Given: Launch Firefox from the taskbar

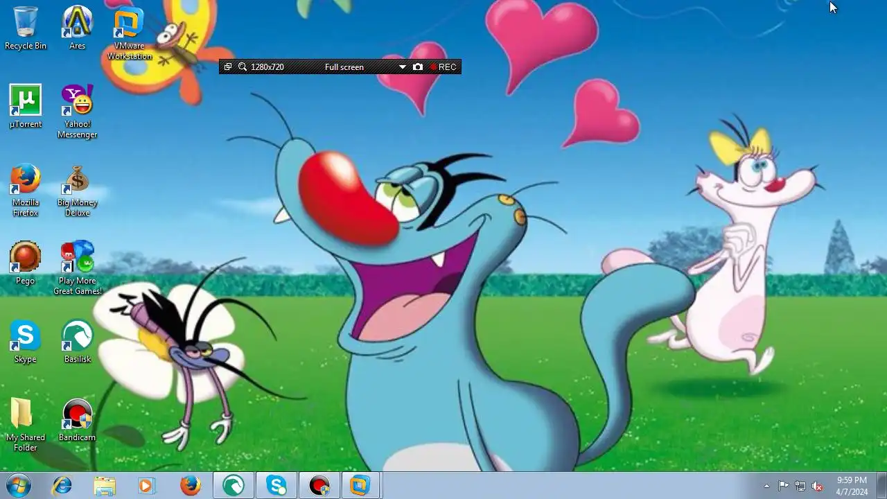Looking at the screenshot, I should pyautogui.click(x=190, y=486).
